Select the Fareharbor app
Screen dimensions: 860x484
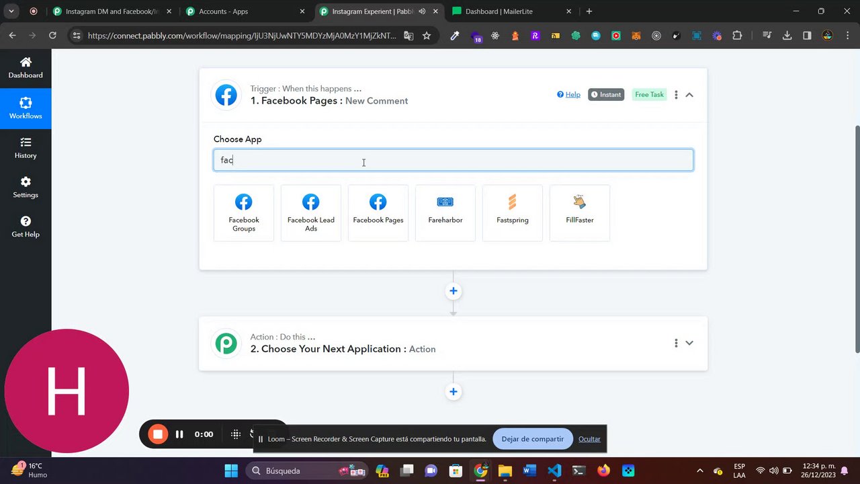tap(445, 213)
